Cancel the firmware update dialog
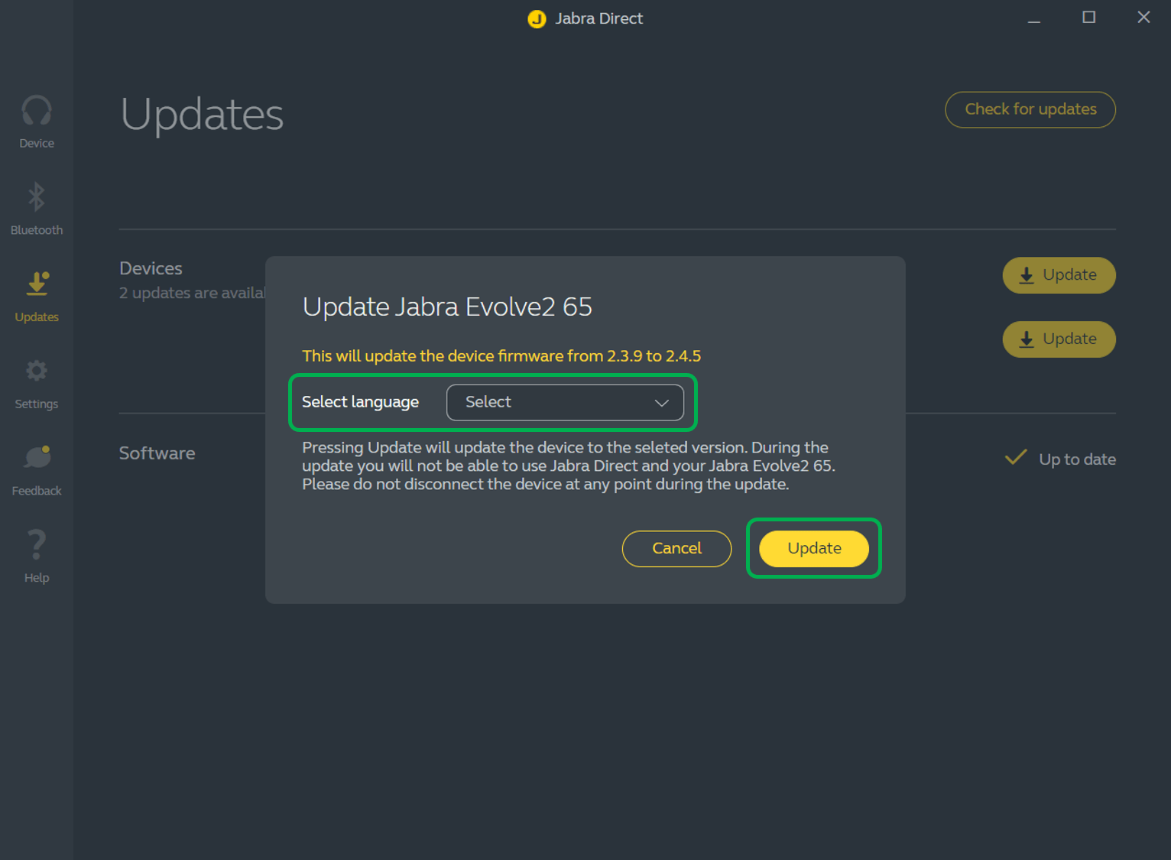The width and height of the screenshot is (1171, 860). [676, 548]
